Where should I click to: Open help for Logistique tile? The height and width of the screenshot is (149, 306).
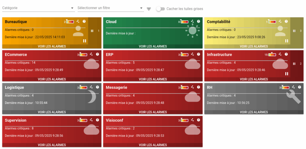[x=97, y=87]
